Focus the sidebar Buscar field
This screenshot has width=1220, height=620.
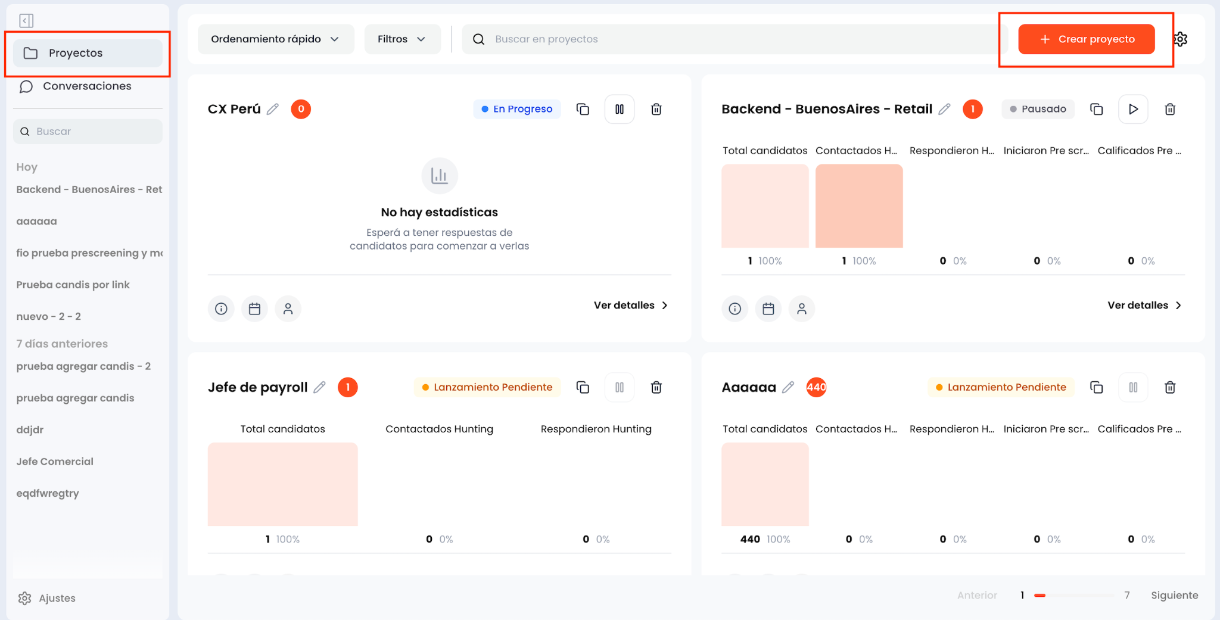[x=88, y=132]
